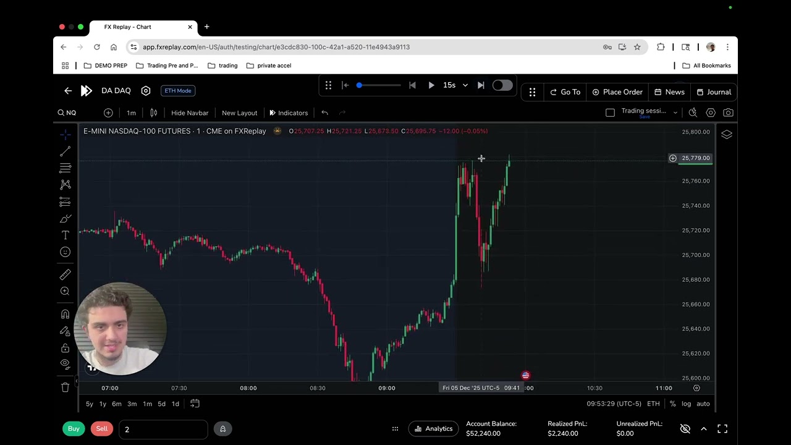The image size is (791, 445).
Task: Open Go To date
Action: click(565, 92)
